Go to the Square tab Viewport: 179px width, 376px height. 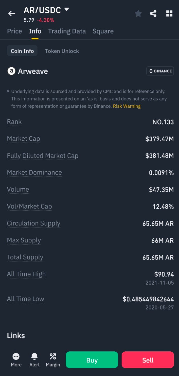[103, 31]
